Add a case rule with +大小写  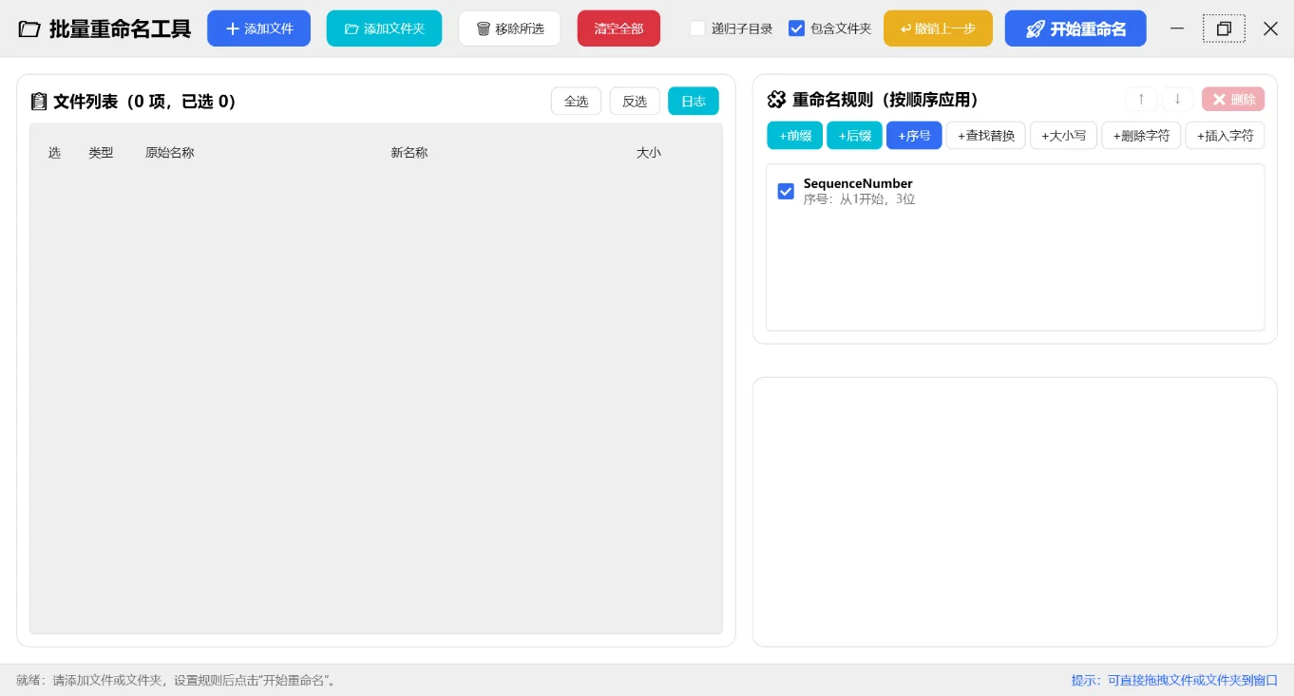pyautogui.click(x=1064, y=136)
